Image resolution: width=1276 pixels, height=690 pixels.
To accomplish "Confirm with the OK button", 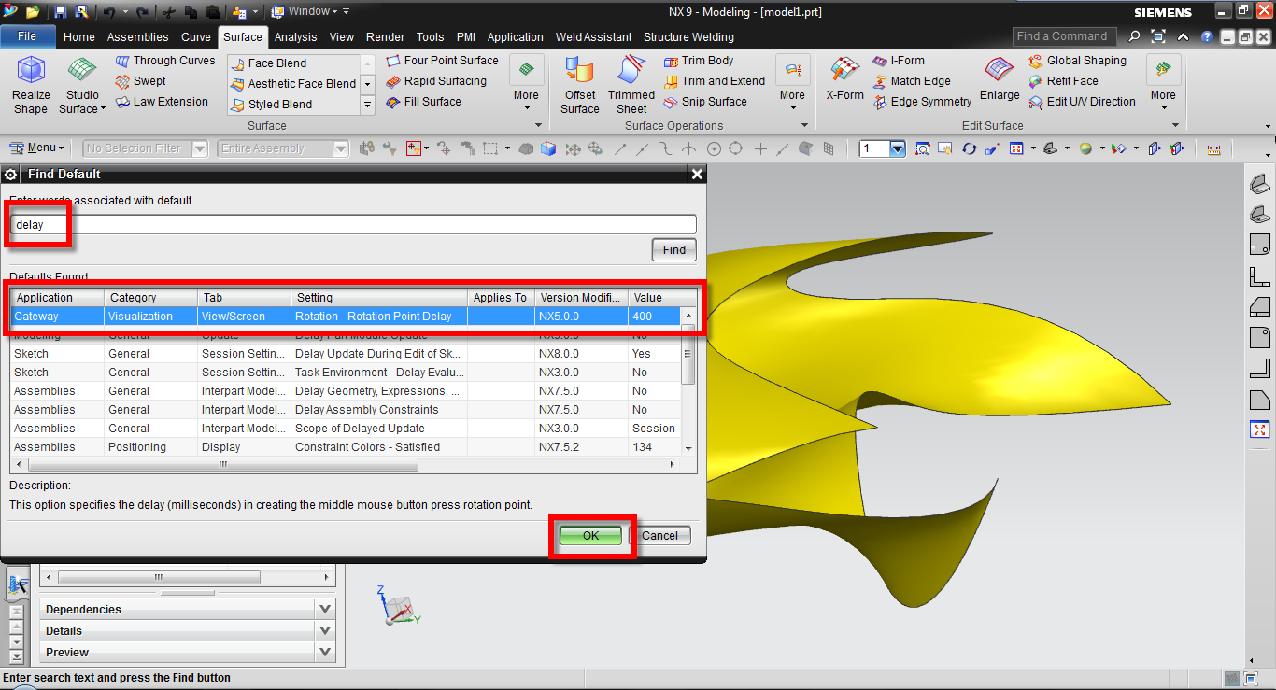I will coord(590,535).
